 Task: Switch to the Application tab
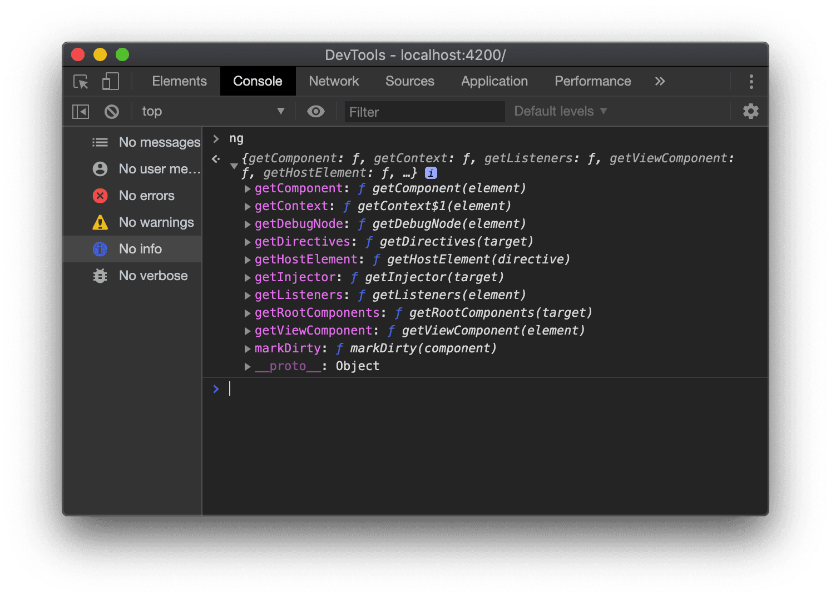click(494, 81)
